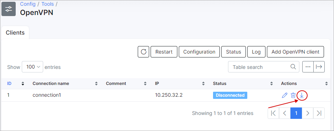Download connection1 configuration file
Image resolution: width=334 pixels, height=131 pixels.
pos(302,95)
